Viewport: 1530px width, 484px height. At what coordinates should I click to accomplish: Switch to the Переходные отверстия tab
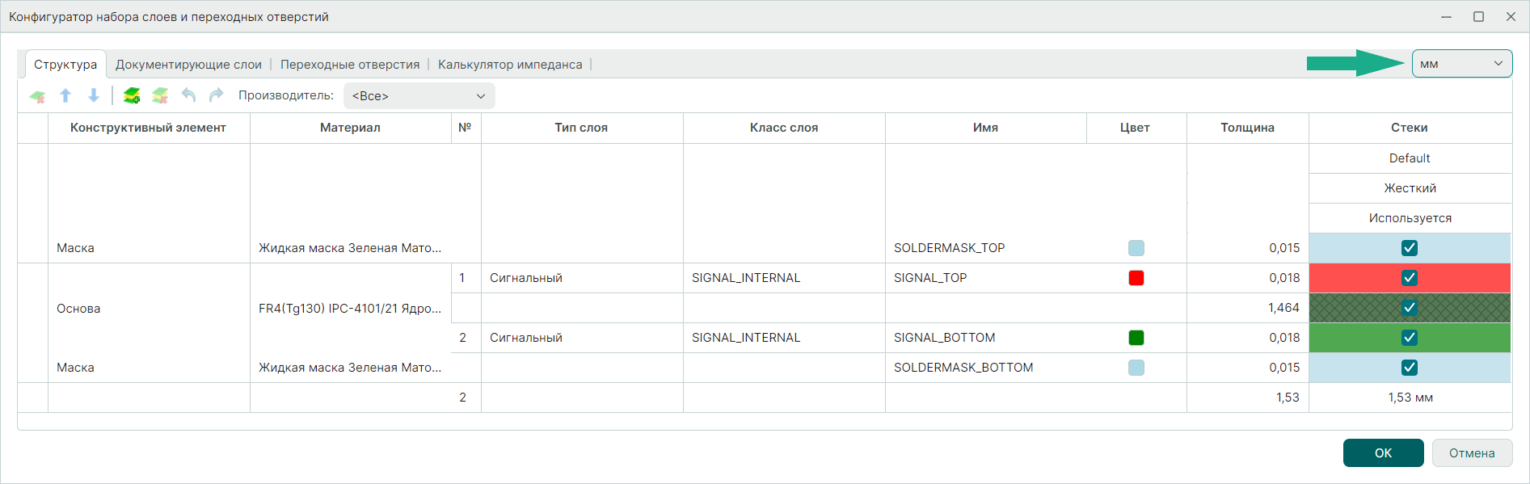click(x=350, y=65)
